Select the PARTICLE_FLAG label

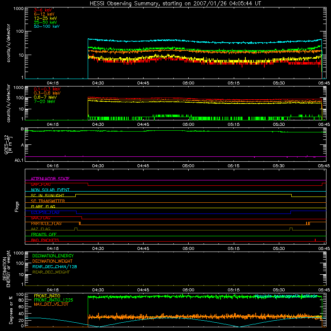pyautogui.click(x=46, y=223)
